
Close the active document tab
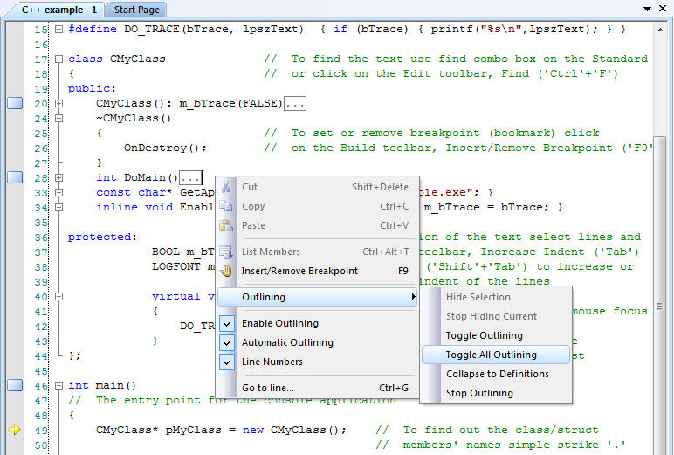(x=663, y=8)
